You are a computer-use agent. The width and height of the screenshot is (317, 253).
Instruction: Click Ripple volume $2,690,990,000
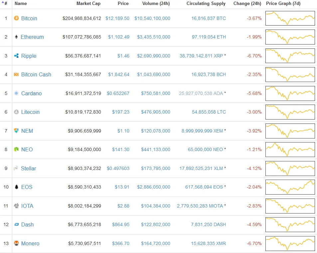(x=153, y=56)
